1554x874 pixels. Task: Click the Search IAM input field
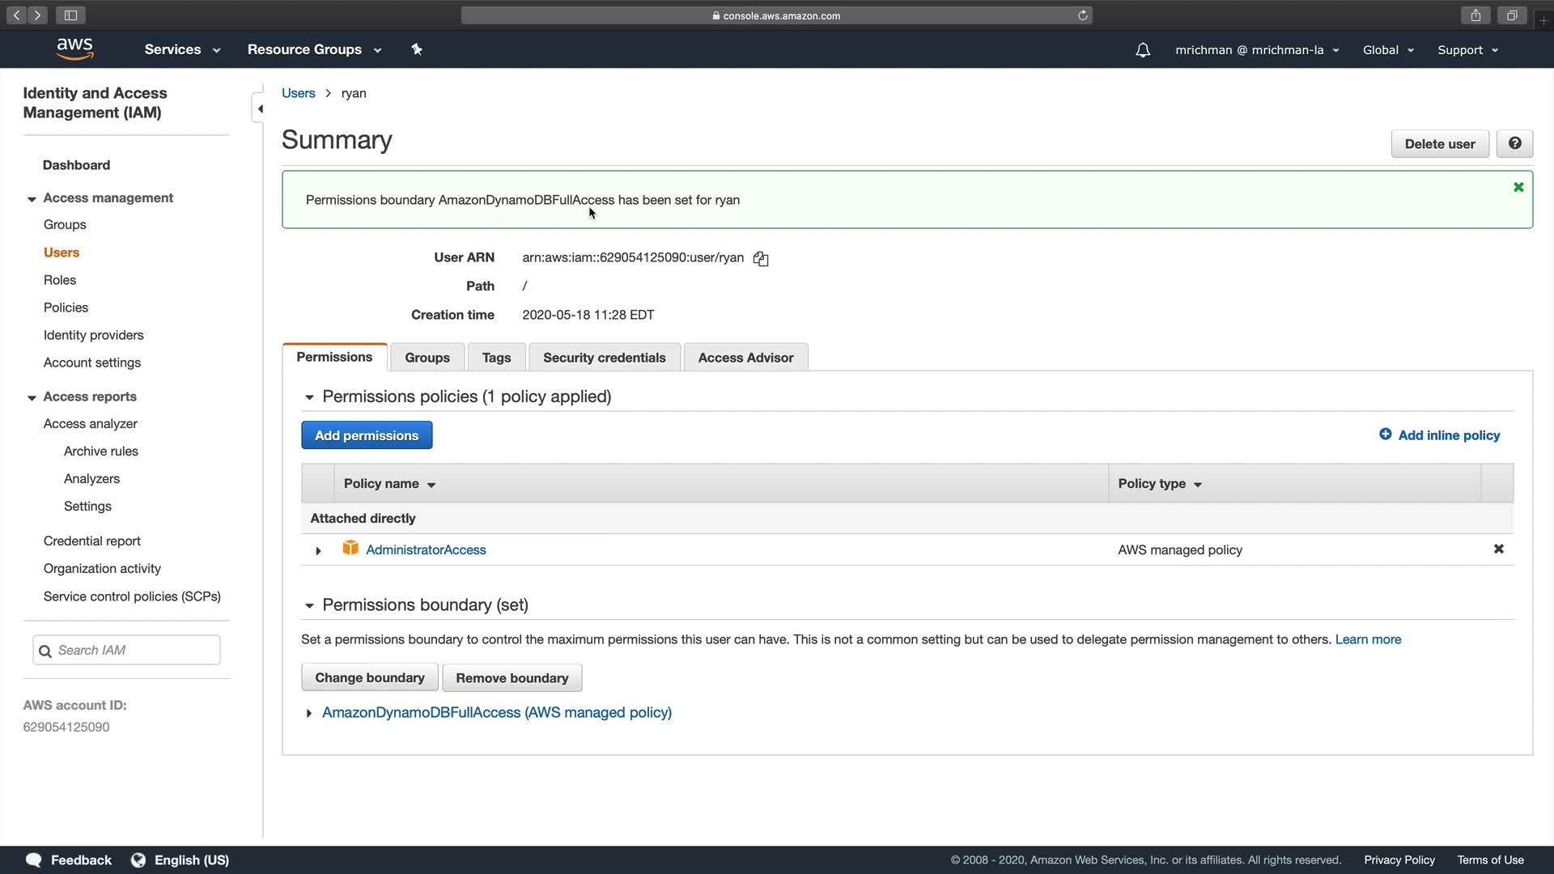tap(134, 651)
